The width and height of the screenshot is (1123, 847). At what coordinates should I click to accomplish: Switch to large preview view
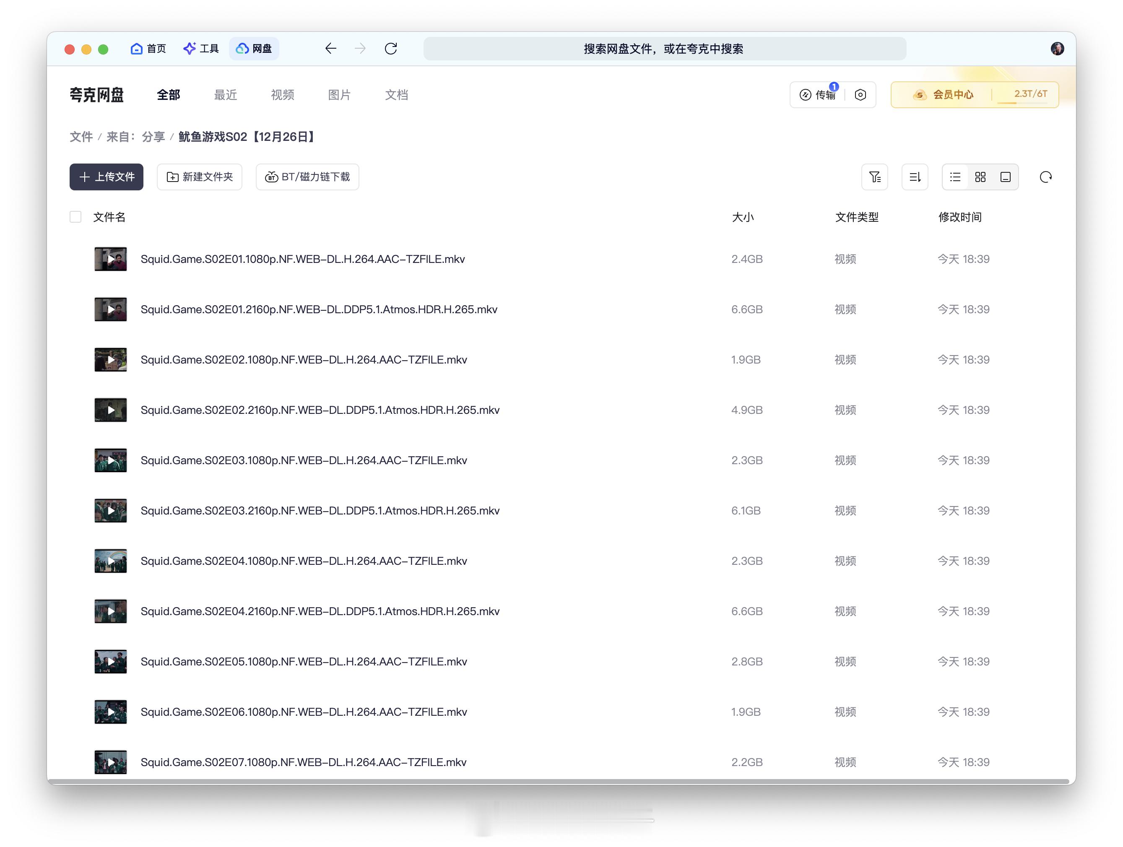(x=1006, y=177)
